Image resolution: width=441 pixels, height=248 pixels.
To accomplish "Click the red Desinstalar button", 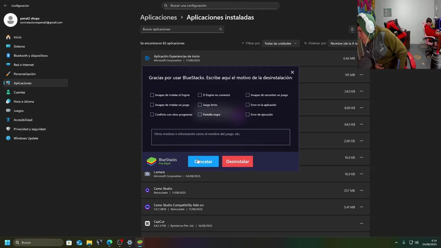I will point(237,162).
